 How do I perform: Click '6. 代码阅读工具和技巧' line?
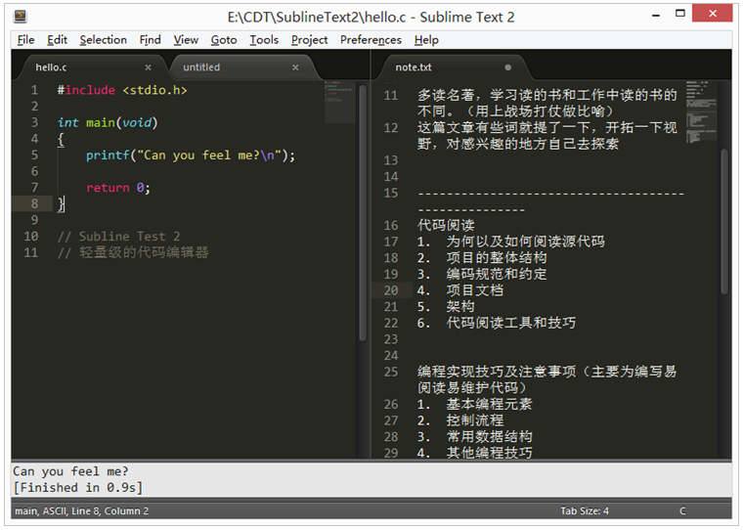point(497,323)
